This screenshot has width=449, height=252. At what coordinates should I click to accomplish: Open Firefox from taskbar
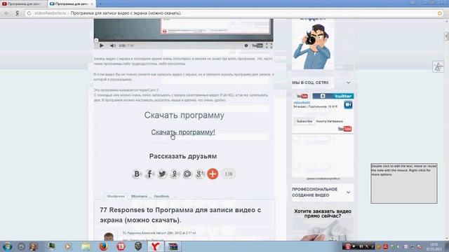103,246
